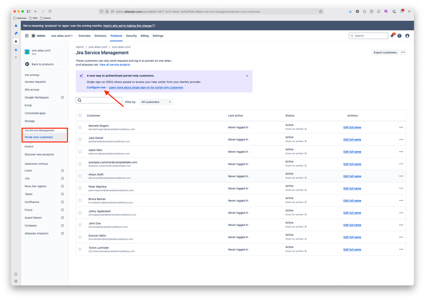
Task: Click the Admin breadcrumb link
Action: pyautogui.click(x=80, y=47)
